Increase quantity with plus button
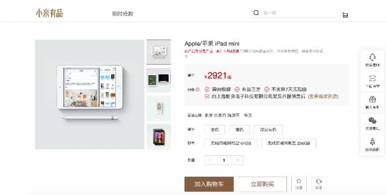Screen dimensions: 386x195 pyautogui.click(x=238, y=160)
